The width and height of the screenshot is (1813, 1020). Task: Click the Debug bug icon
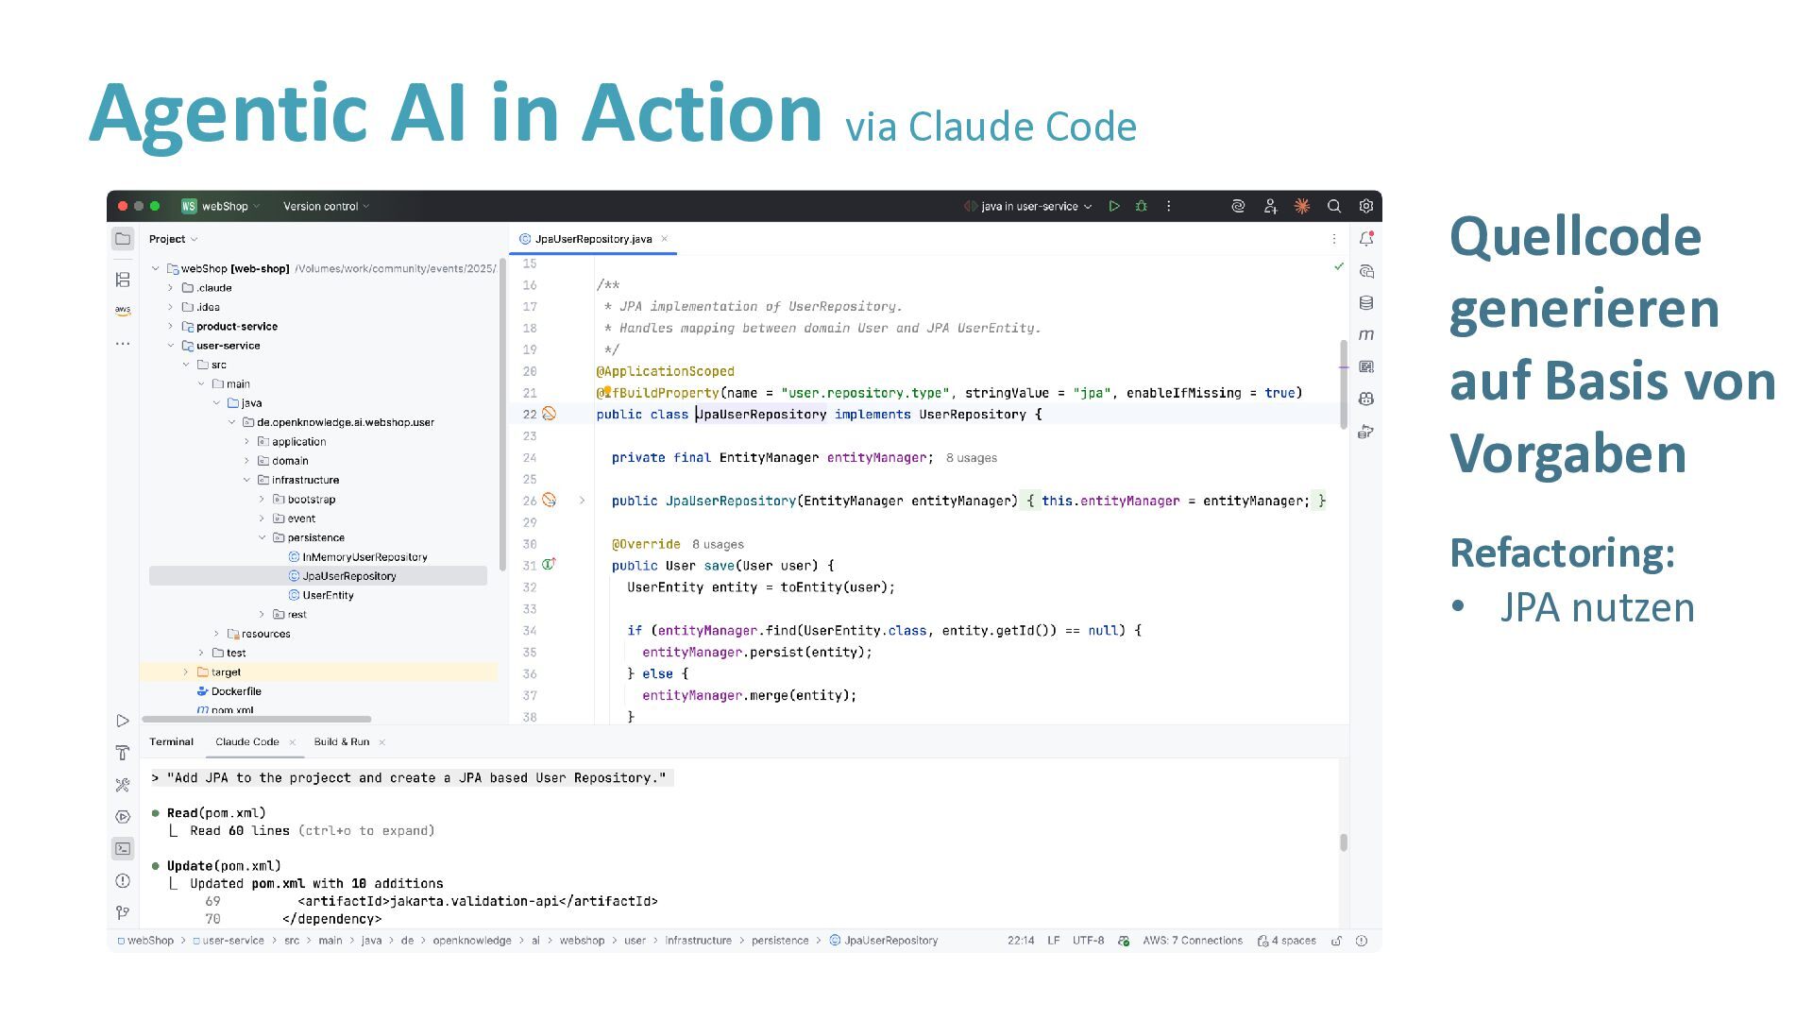(x=1141, y=206)
